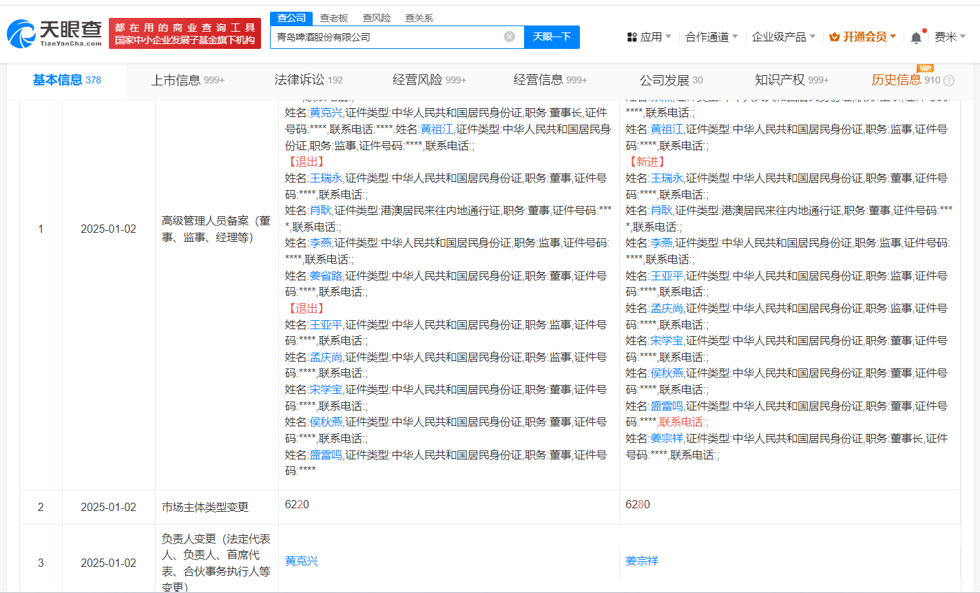The width and height of the screenshot is (980, 593).
Task: Open the 费米 user account menu
Action: (x=950, y=37)
